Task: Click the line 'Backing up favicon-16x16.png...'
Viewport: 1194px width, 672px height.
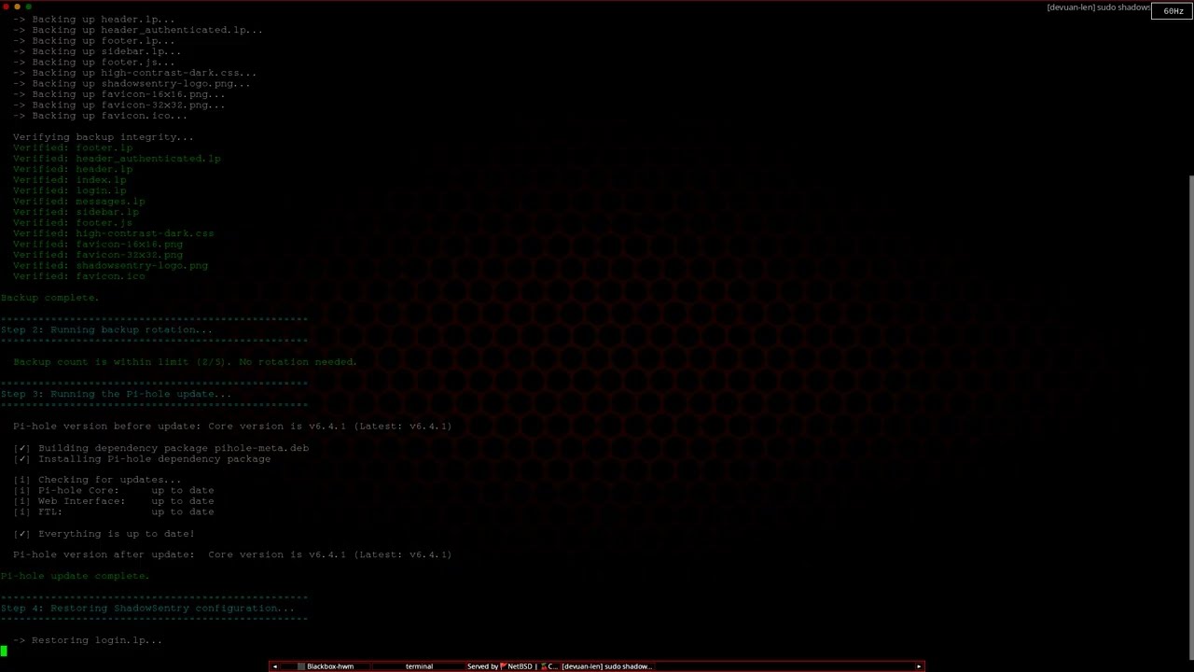Action: [x=118, y=94]
